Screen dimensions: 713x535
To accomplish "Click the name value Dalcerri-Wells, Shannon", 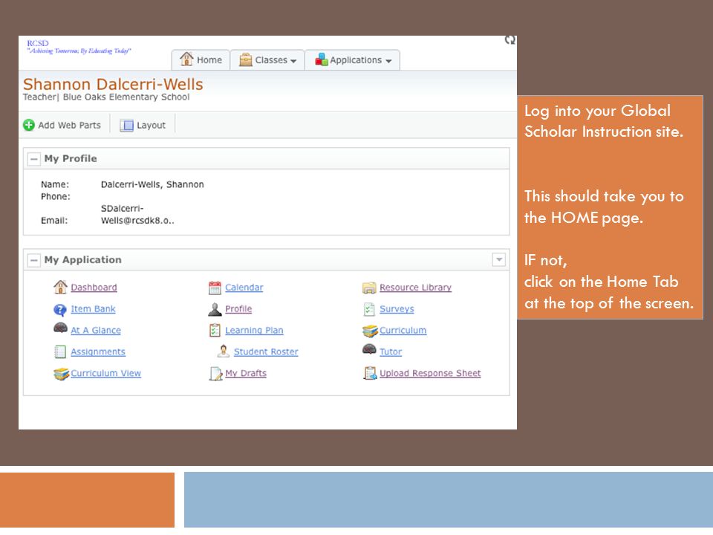I will tap(152, 184).
